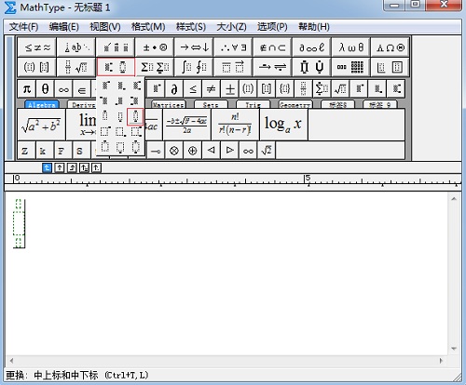Select the decimal tab stop type
This screenshot has width=466, height=385.
(97, 168)
